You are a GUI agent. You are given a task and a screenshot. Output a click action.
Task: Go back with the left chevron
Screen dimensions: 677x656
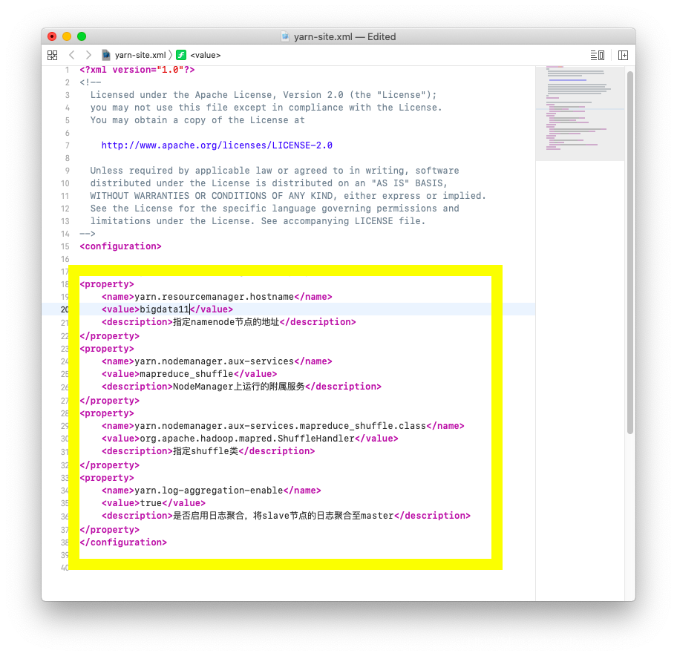click(72, 55)
